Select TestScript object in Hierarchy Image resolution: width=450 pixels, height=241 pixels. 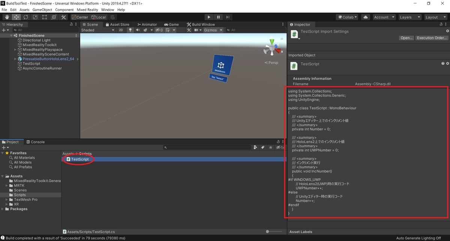click(31, 64)
